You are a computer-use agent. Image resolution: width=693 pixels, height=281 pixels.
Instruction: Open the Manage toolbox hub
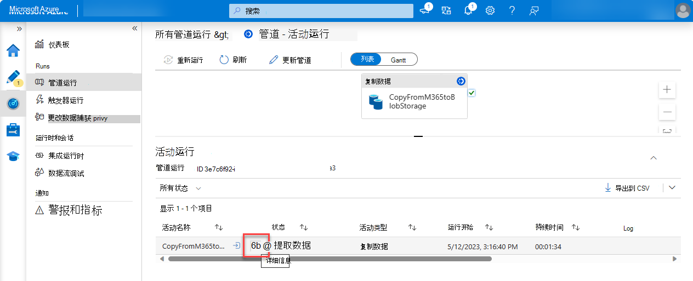(x=13, y=130)
